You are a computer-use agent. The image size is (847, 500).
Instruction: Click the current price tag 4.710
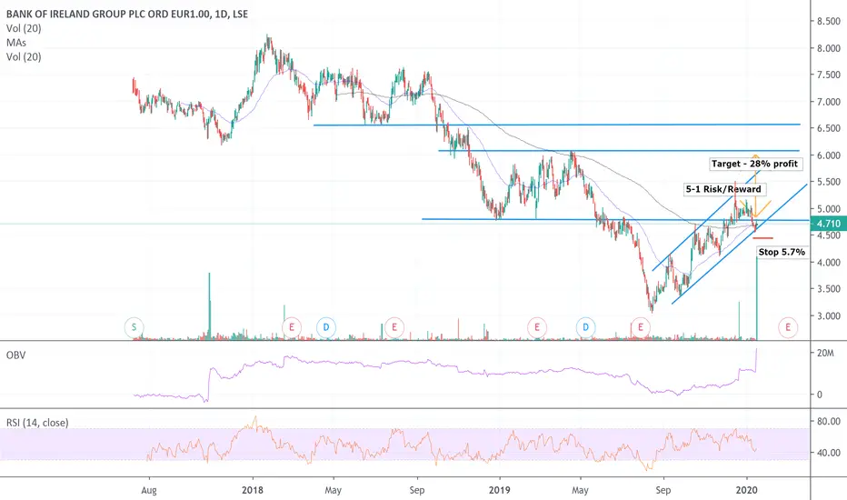point(828,224)
